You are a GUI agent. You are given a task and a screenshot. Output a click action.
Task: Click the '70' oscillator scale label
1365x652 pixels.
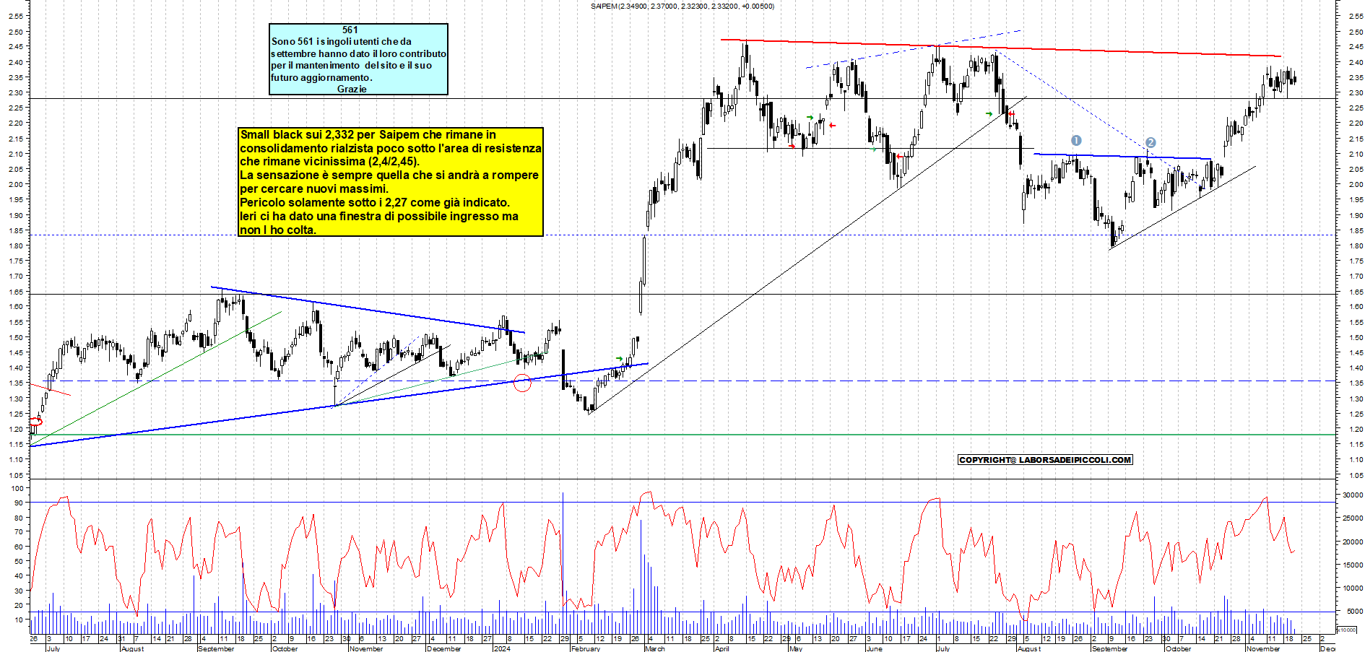(x=19, y=532)
